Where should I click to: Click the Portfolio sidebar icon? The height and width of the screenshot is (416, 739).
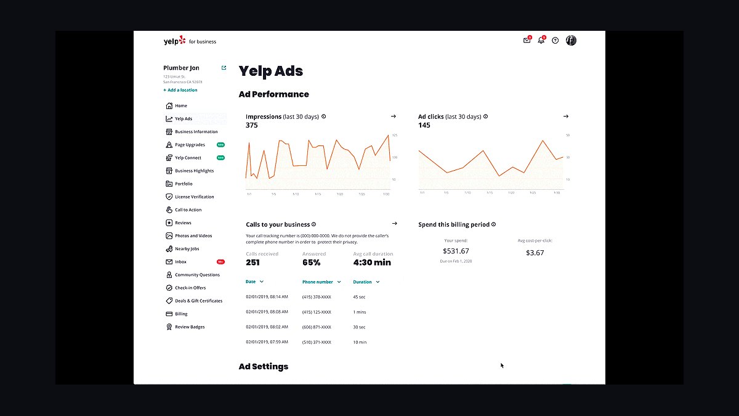(169, 184)
